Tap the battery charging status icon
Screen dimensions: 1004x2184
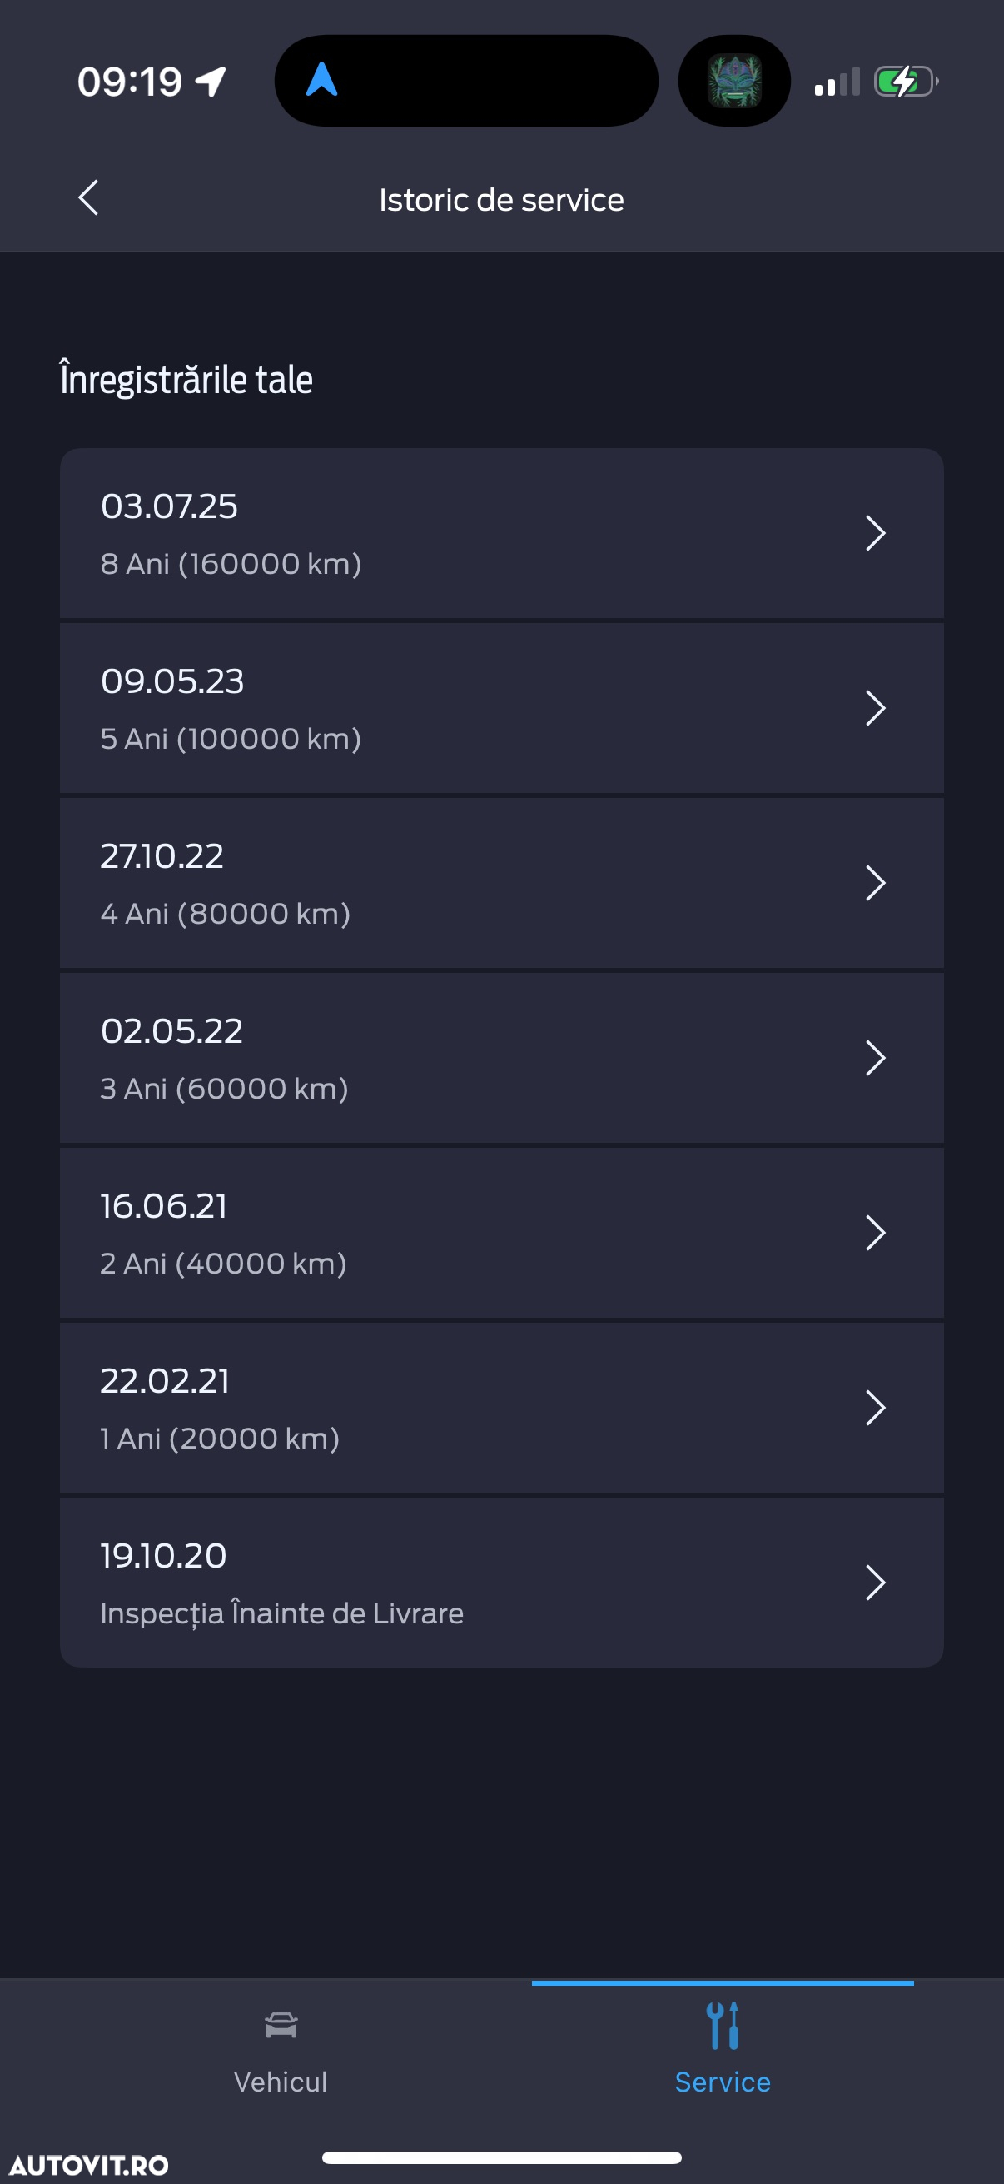906,82
